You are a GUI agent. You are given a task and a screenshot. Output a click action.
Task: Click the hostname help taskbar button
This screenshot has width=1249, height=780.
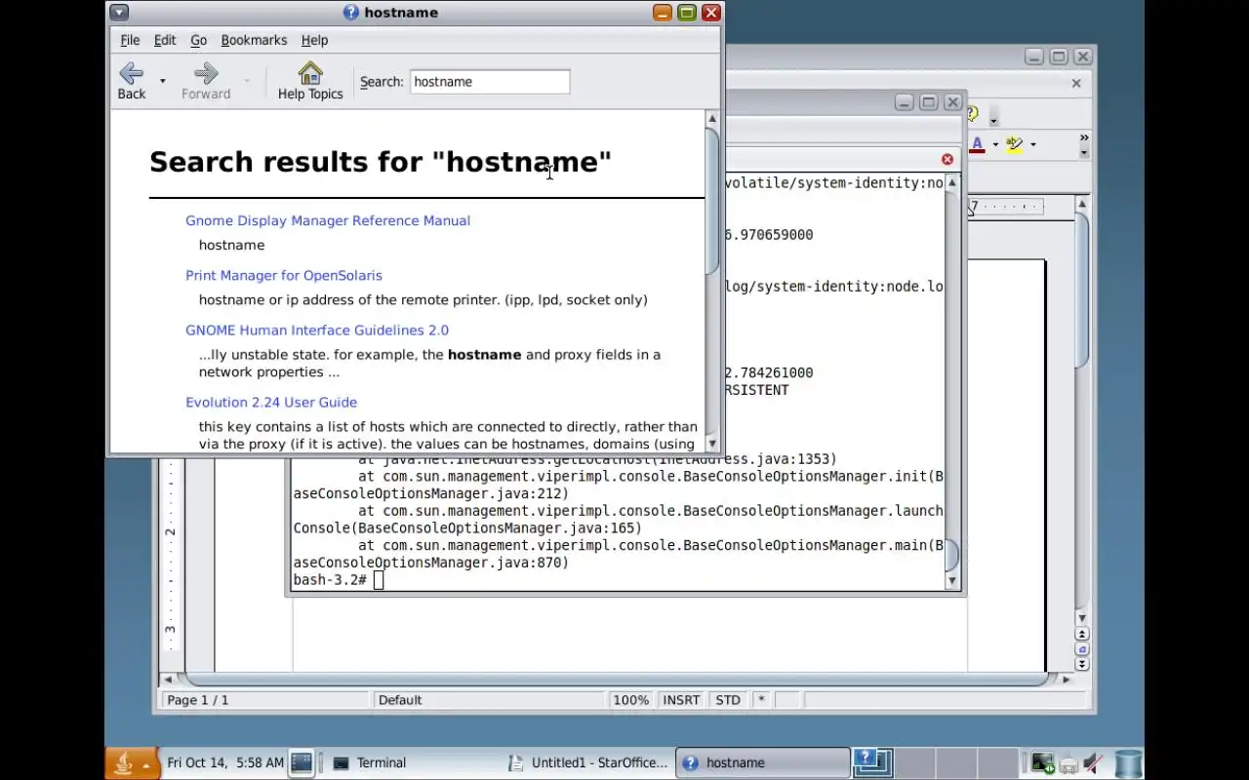(x=763, y=762)
